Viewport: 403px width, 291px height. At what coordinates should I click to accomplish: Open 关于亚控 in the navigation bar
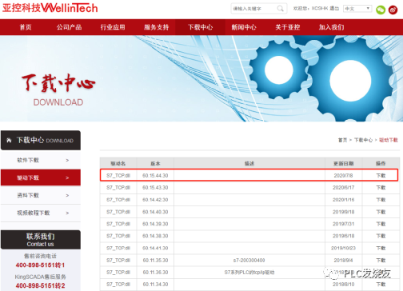tap(288, 27)
